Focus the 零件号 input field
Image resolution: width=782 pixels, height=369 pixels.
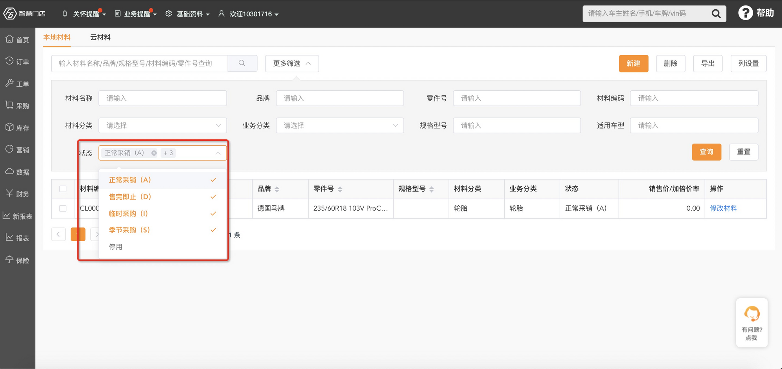[x=517, y=98]
